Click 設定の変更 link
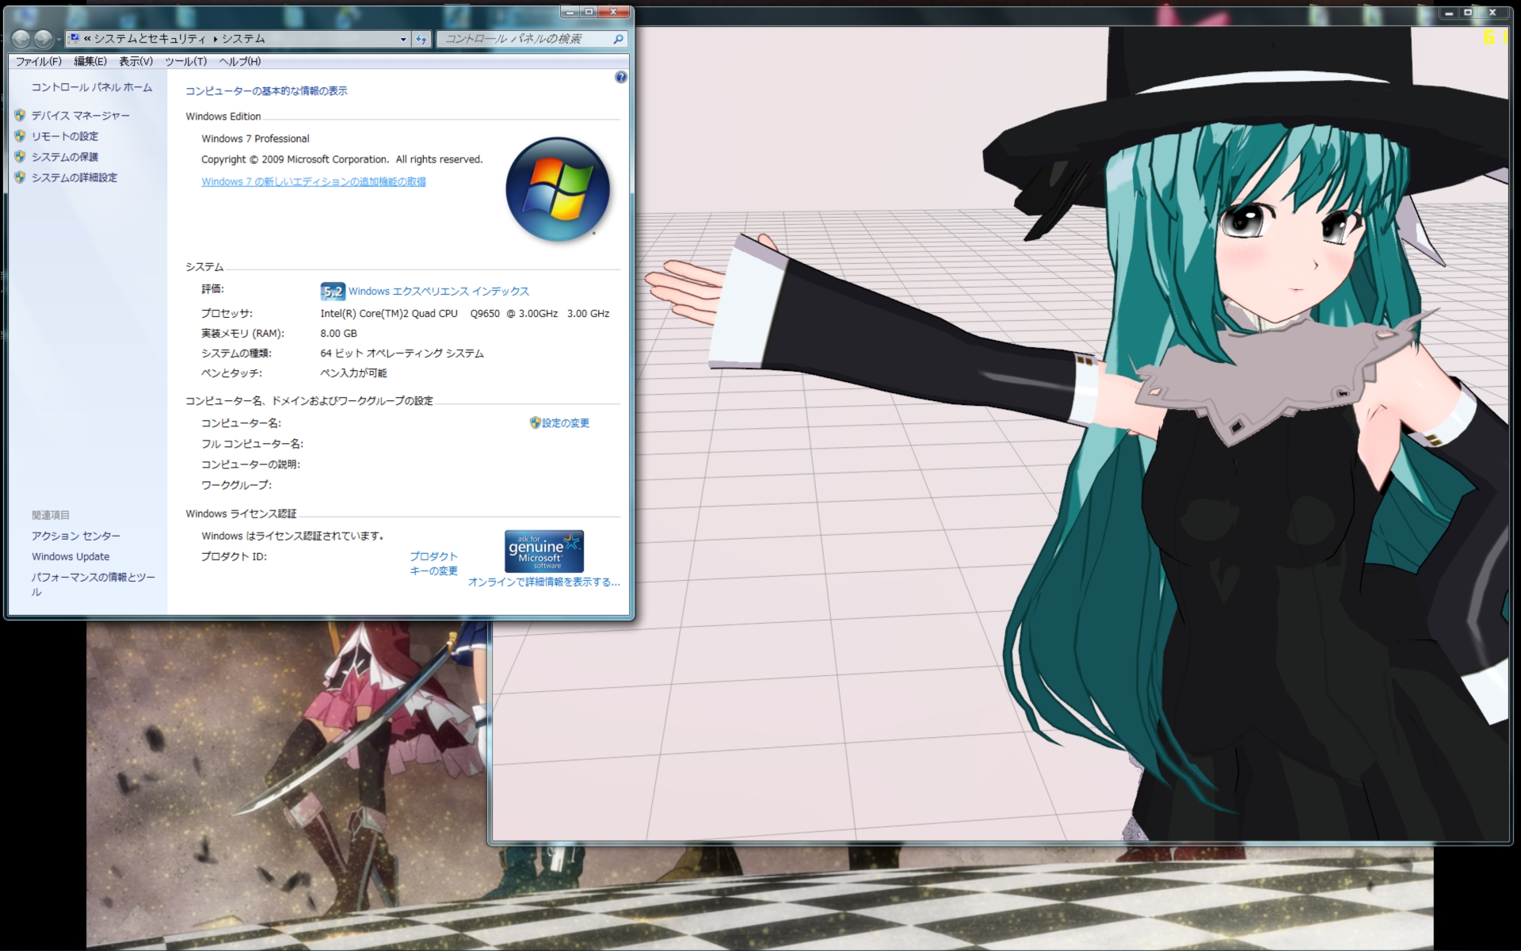Image resolution: width=1521 pixels, height=951 pixels. click(x=565, y=423)
